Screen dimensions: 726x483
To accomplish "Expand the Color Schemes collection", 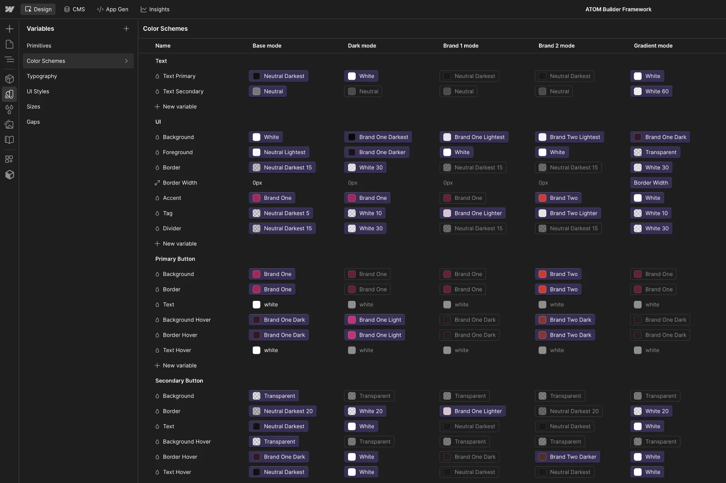I will [126, 61].
